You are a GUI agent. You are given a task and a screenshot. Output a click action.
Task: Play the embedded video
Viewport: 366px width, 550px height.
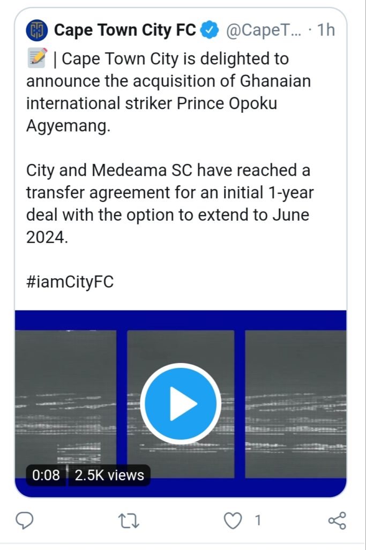tap(181, 404)
